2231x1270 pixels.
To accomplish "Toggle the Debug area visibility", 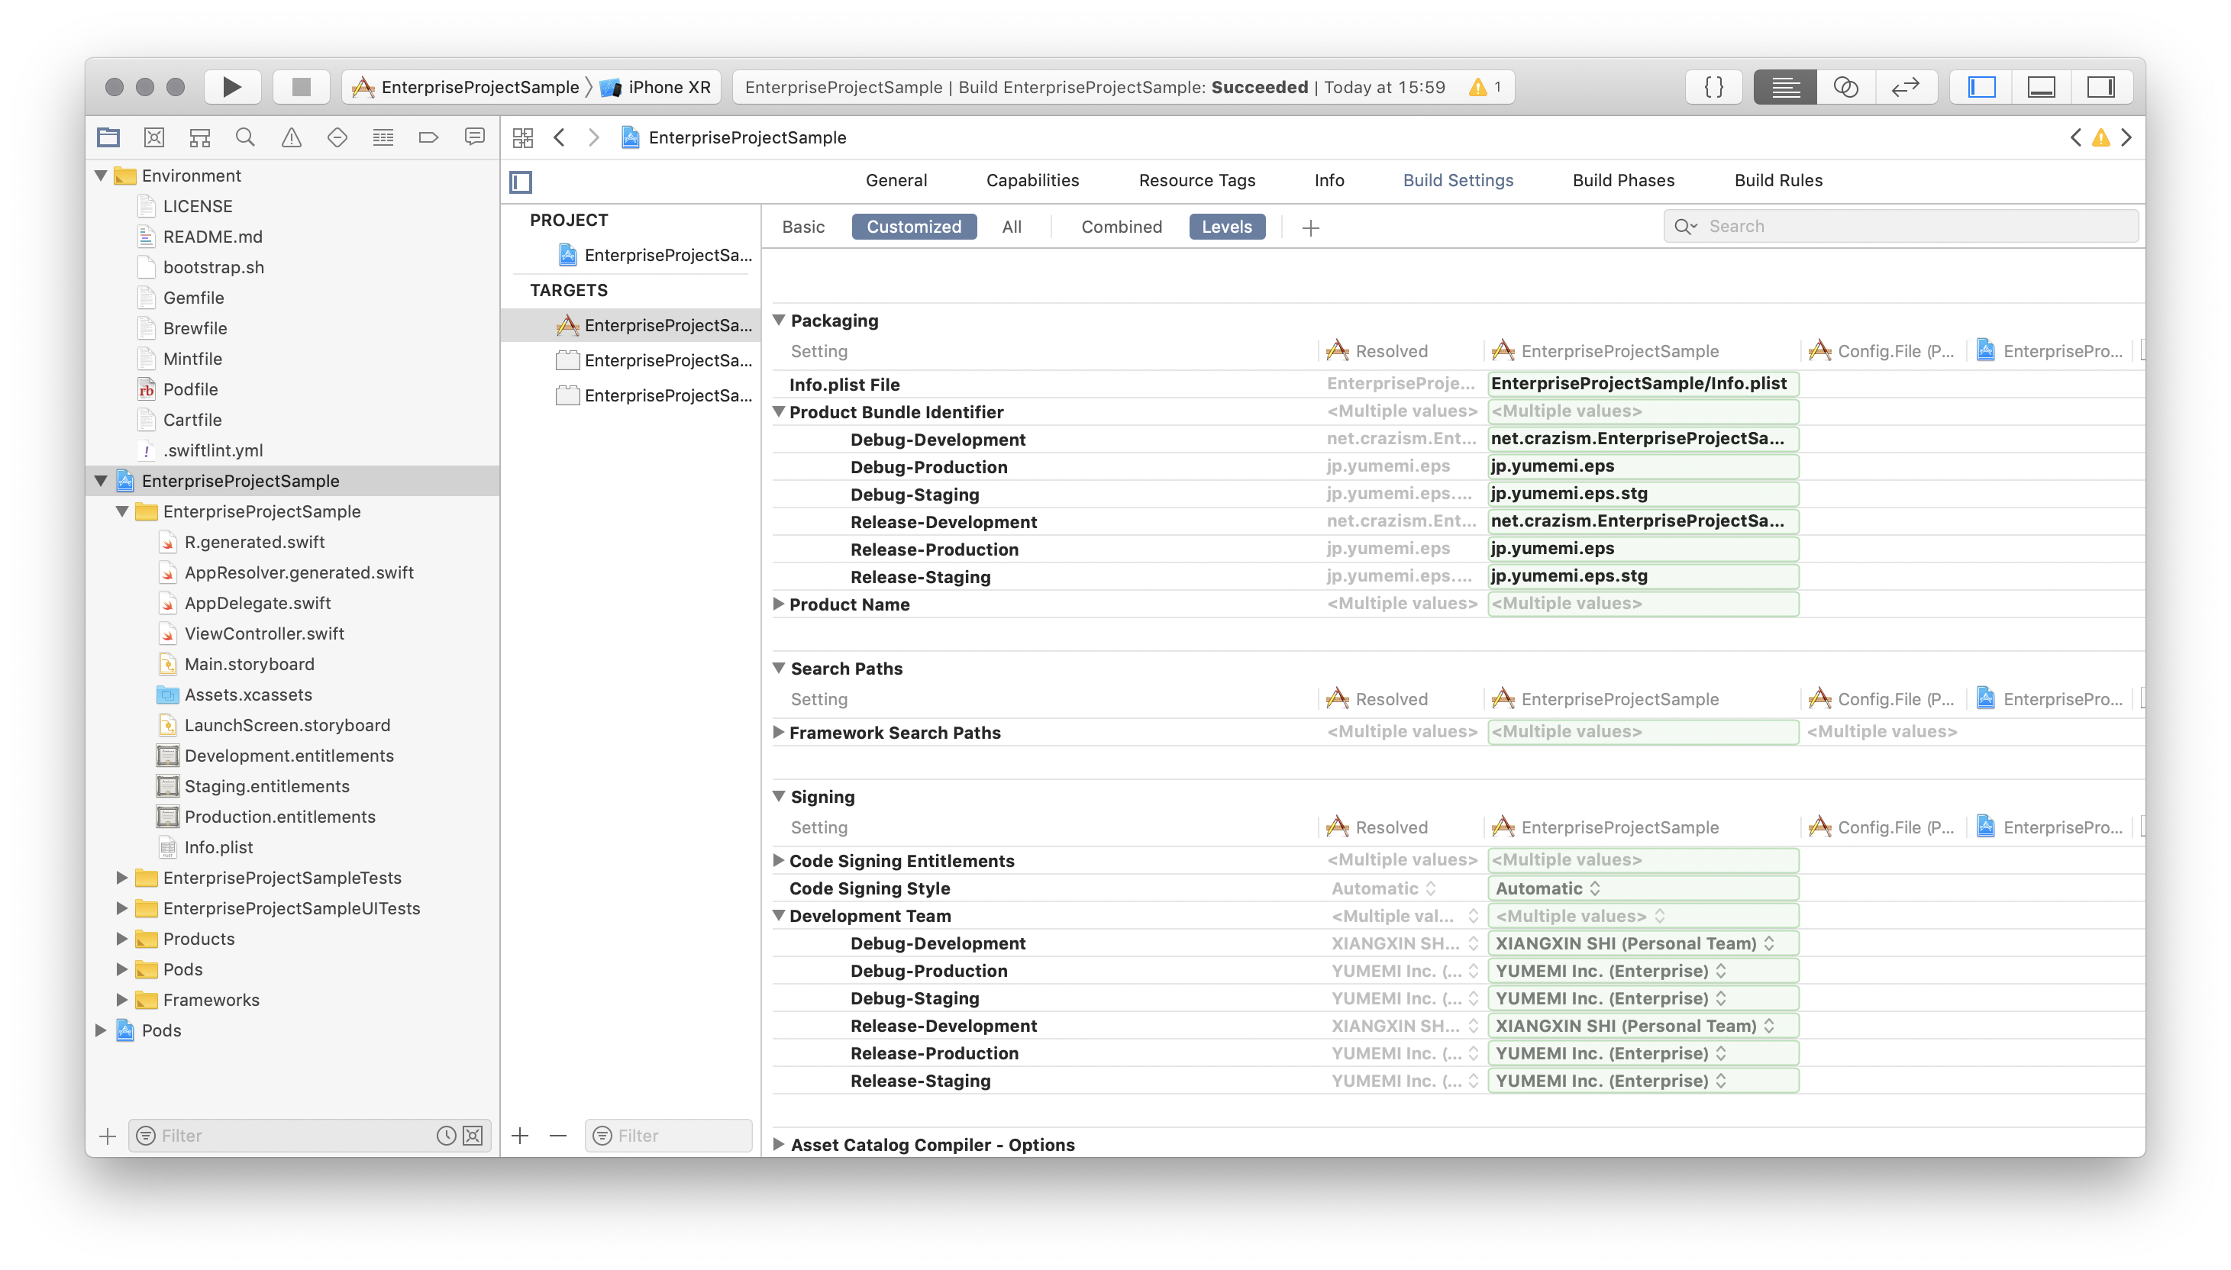I will point(2041,86).
